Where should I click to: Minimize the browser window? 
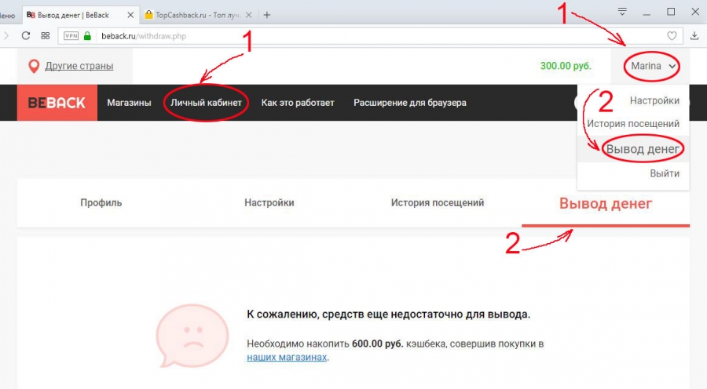tap(647, 13)
